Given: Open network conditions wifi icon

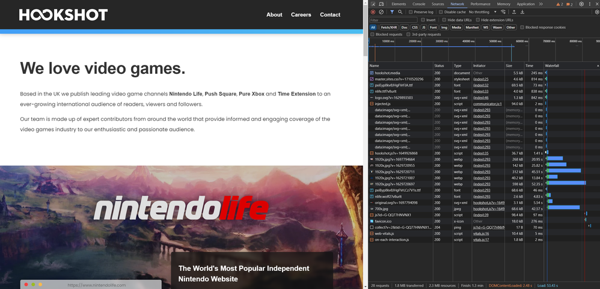Looking at the screenshot, I should (503, 12).
